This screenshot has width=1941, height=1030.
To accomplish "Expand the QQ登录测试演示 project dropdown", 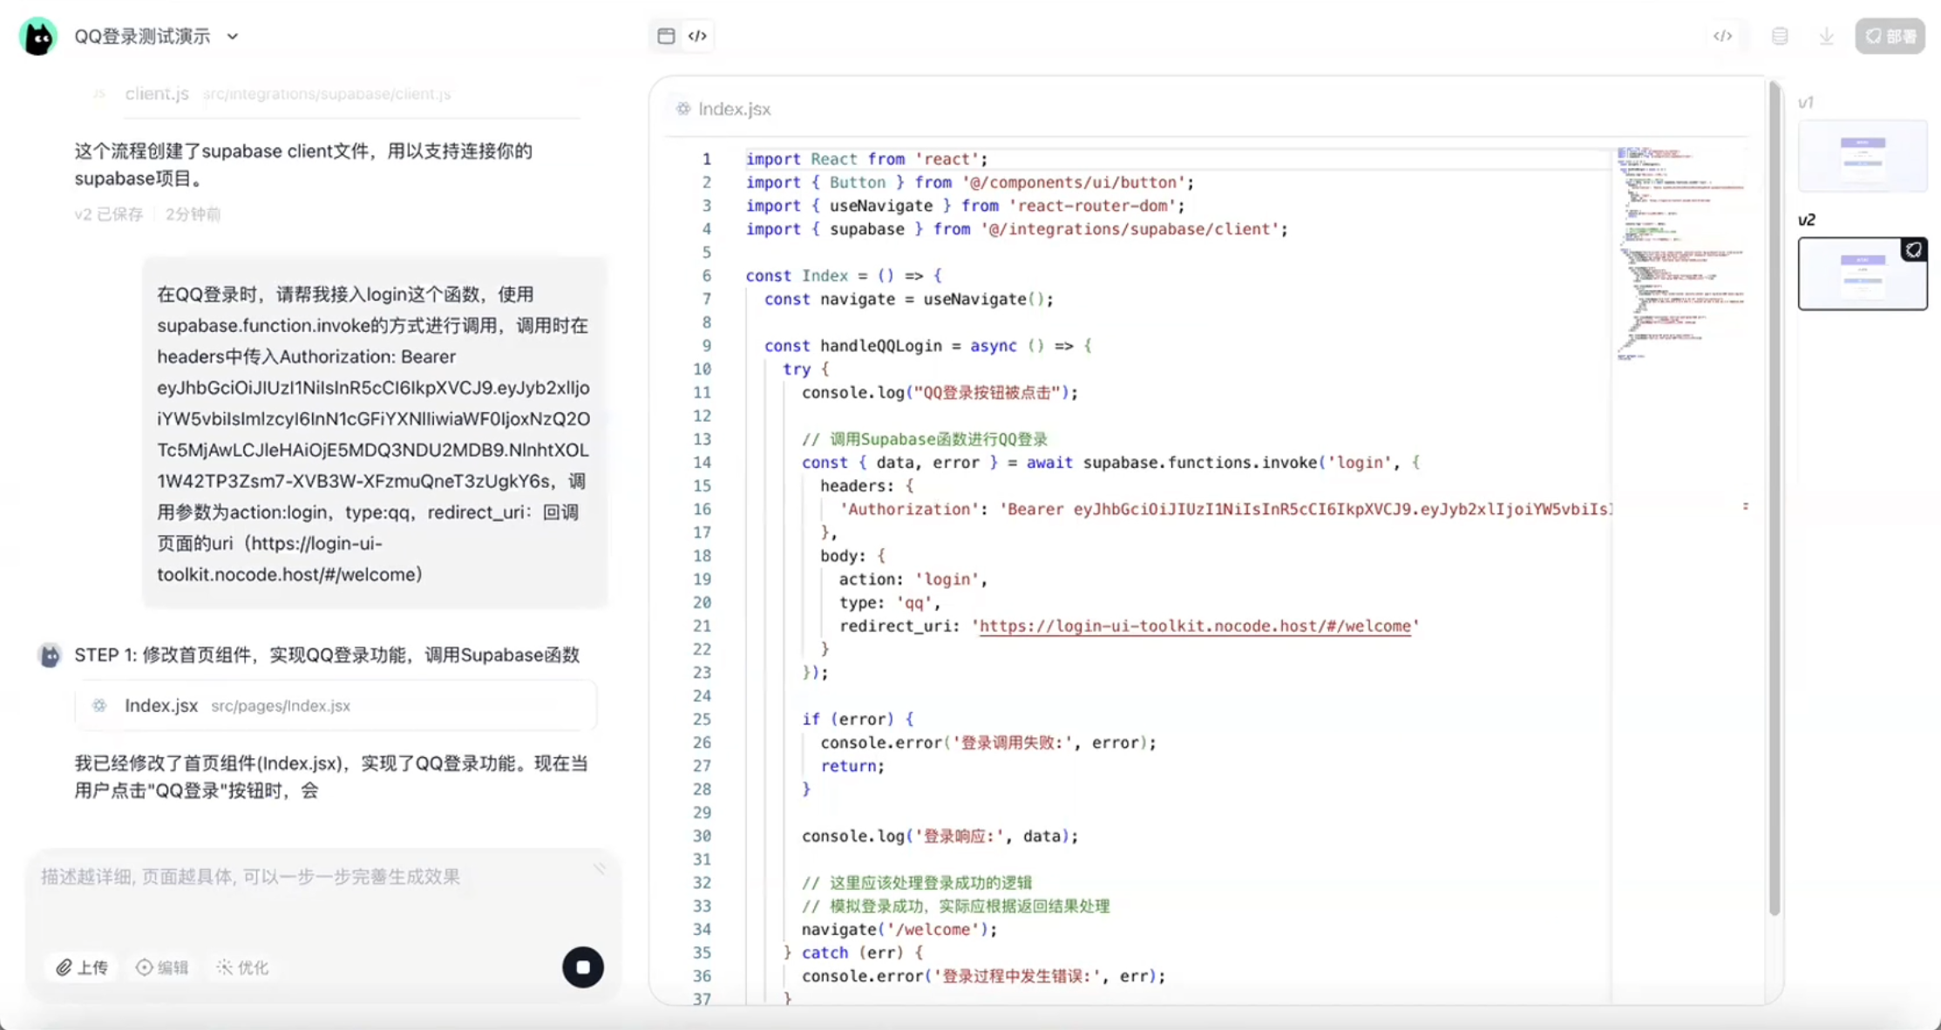I will [233, 37].
